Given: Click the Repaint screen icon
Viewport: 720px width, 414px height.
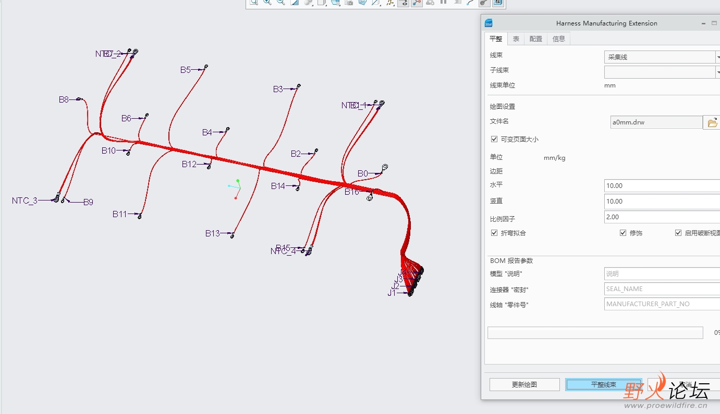Looking at the screenshot, I should [295, 3].
